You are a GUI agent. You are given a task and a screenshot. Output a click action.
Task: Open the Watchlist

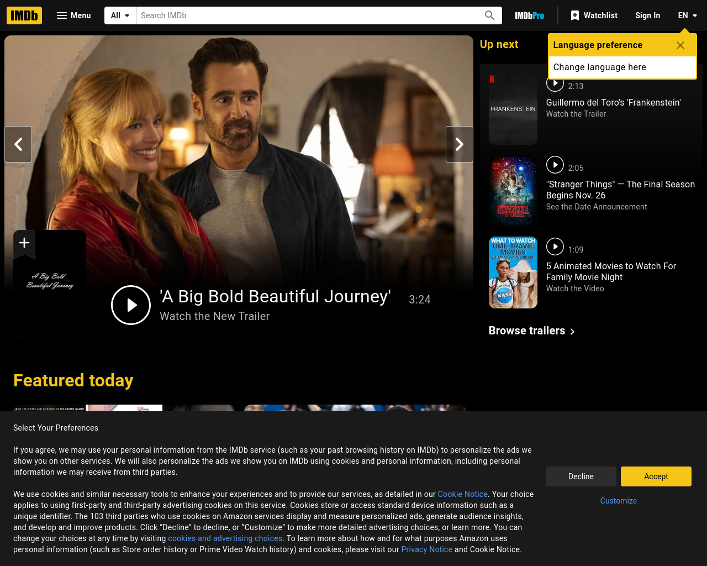[x=594, y=15]
